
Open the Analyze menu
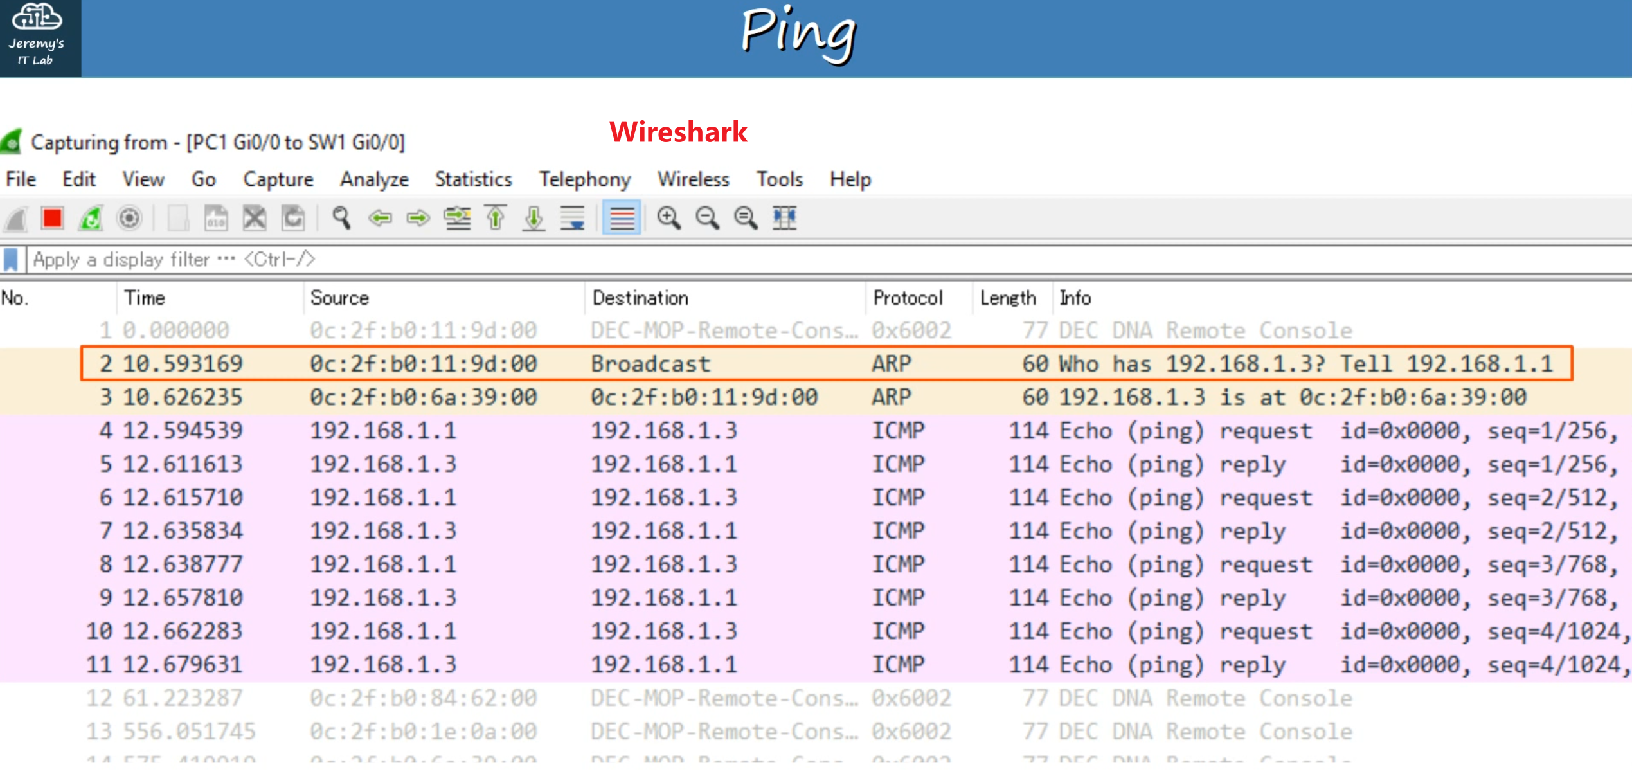click(374, 179)
